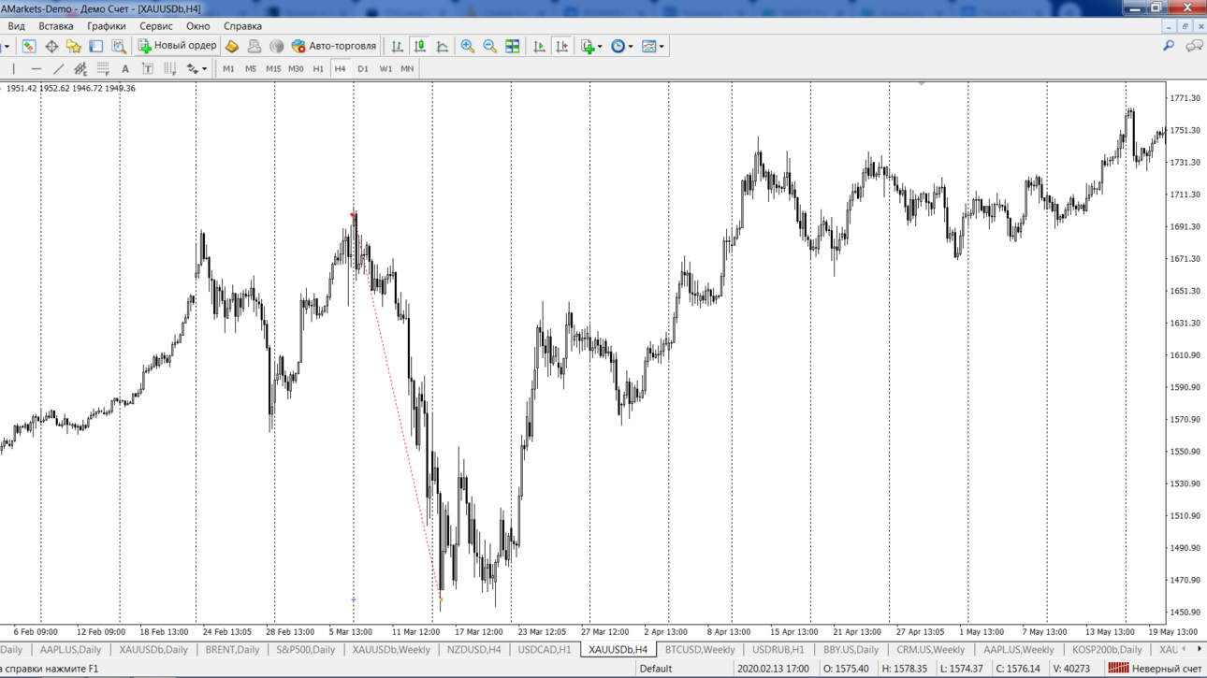1207x678 pixels.
Task: Click the search magnifier icon
Action: [x=1169, y=46]
